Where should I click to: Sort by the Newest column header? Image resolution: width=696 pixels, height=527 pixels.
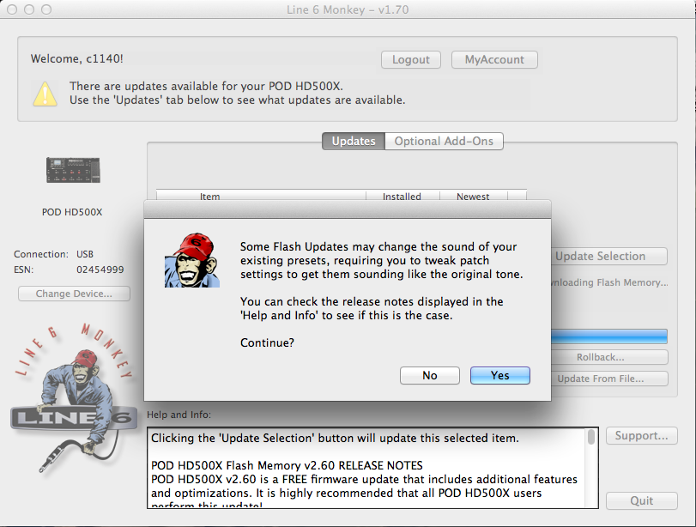click(473, 197)
